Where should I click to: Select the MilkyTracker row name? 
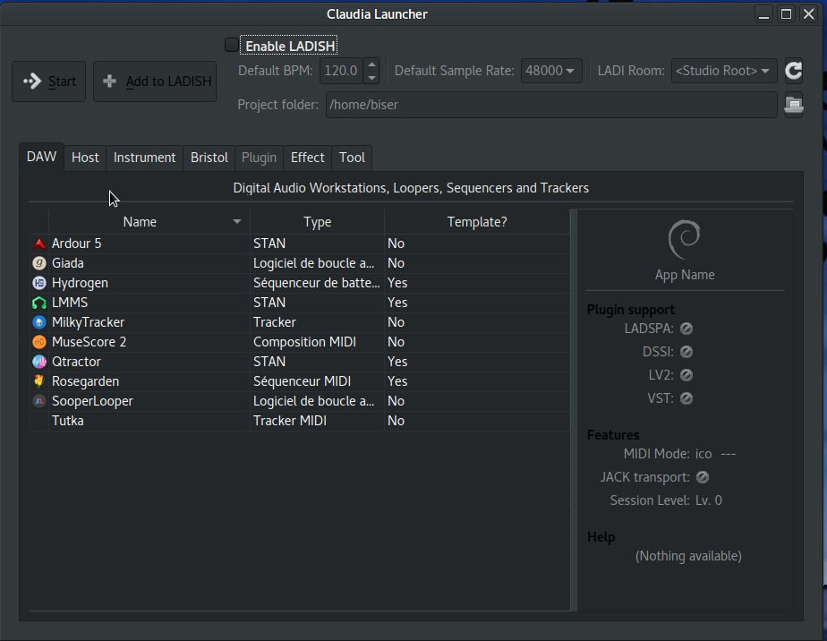pyautogui.click(x=88, y=322)
